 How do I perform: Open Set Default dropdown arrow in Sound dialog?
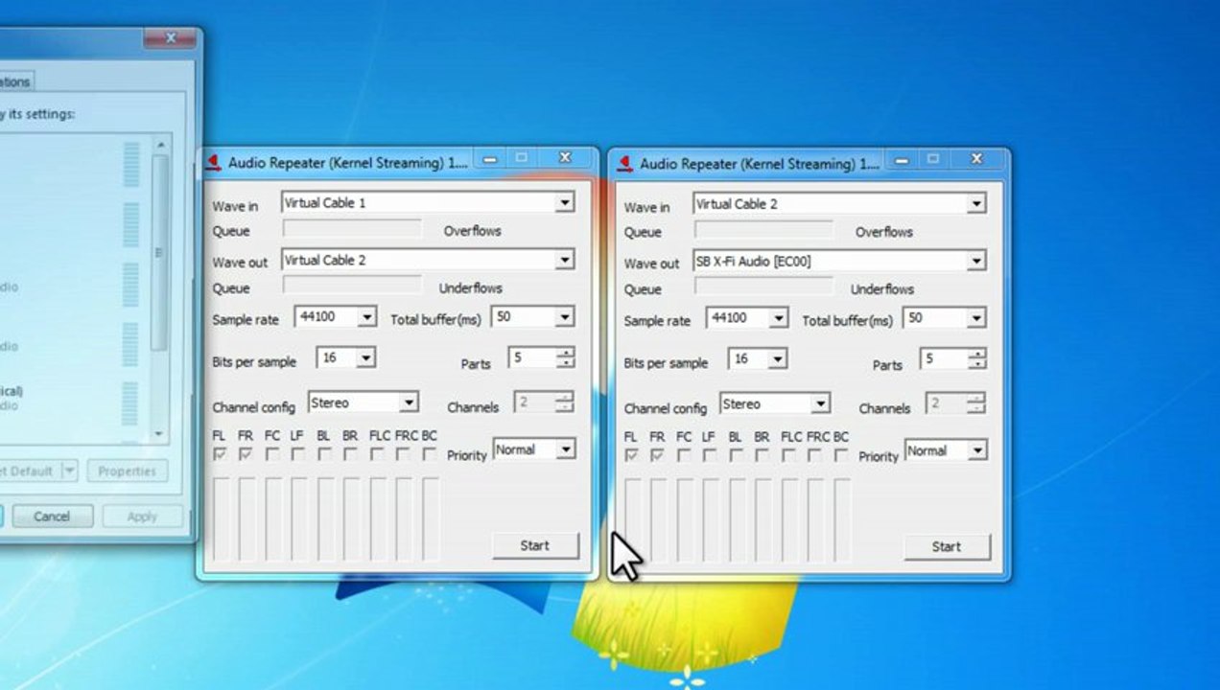(x=69, y=471)
